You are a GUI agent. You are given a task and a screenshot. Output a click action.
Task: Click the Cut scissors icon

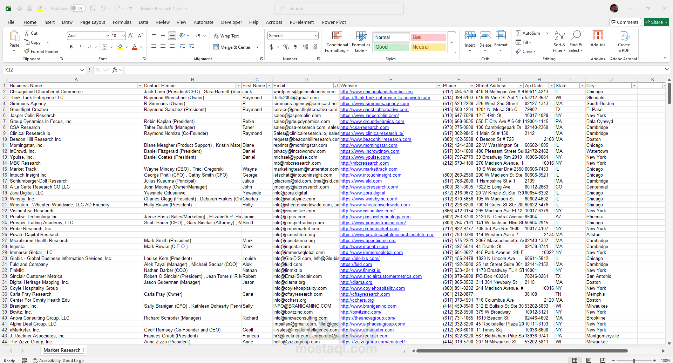click(x=27, y=33)
